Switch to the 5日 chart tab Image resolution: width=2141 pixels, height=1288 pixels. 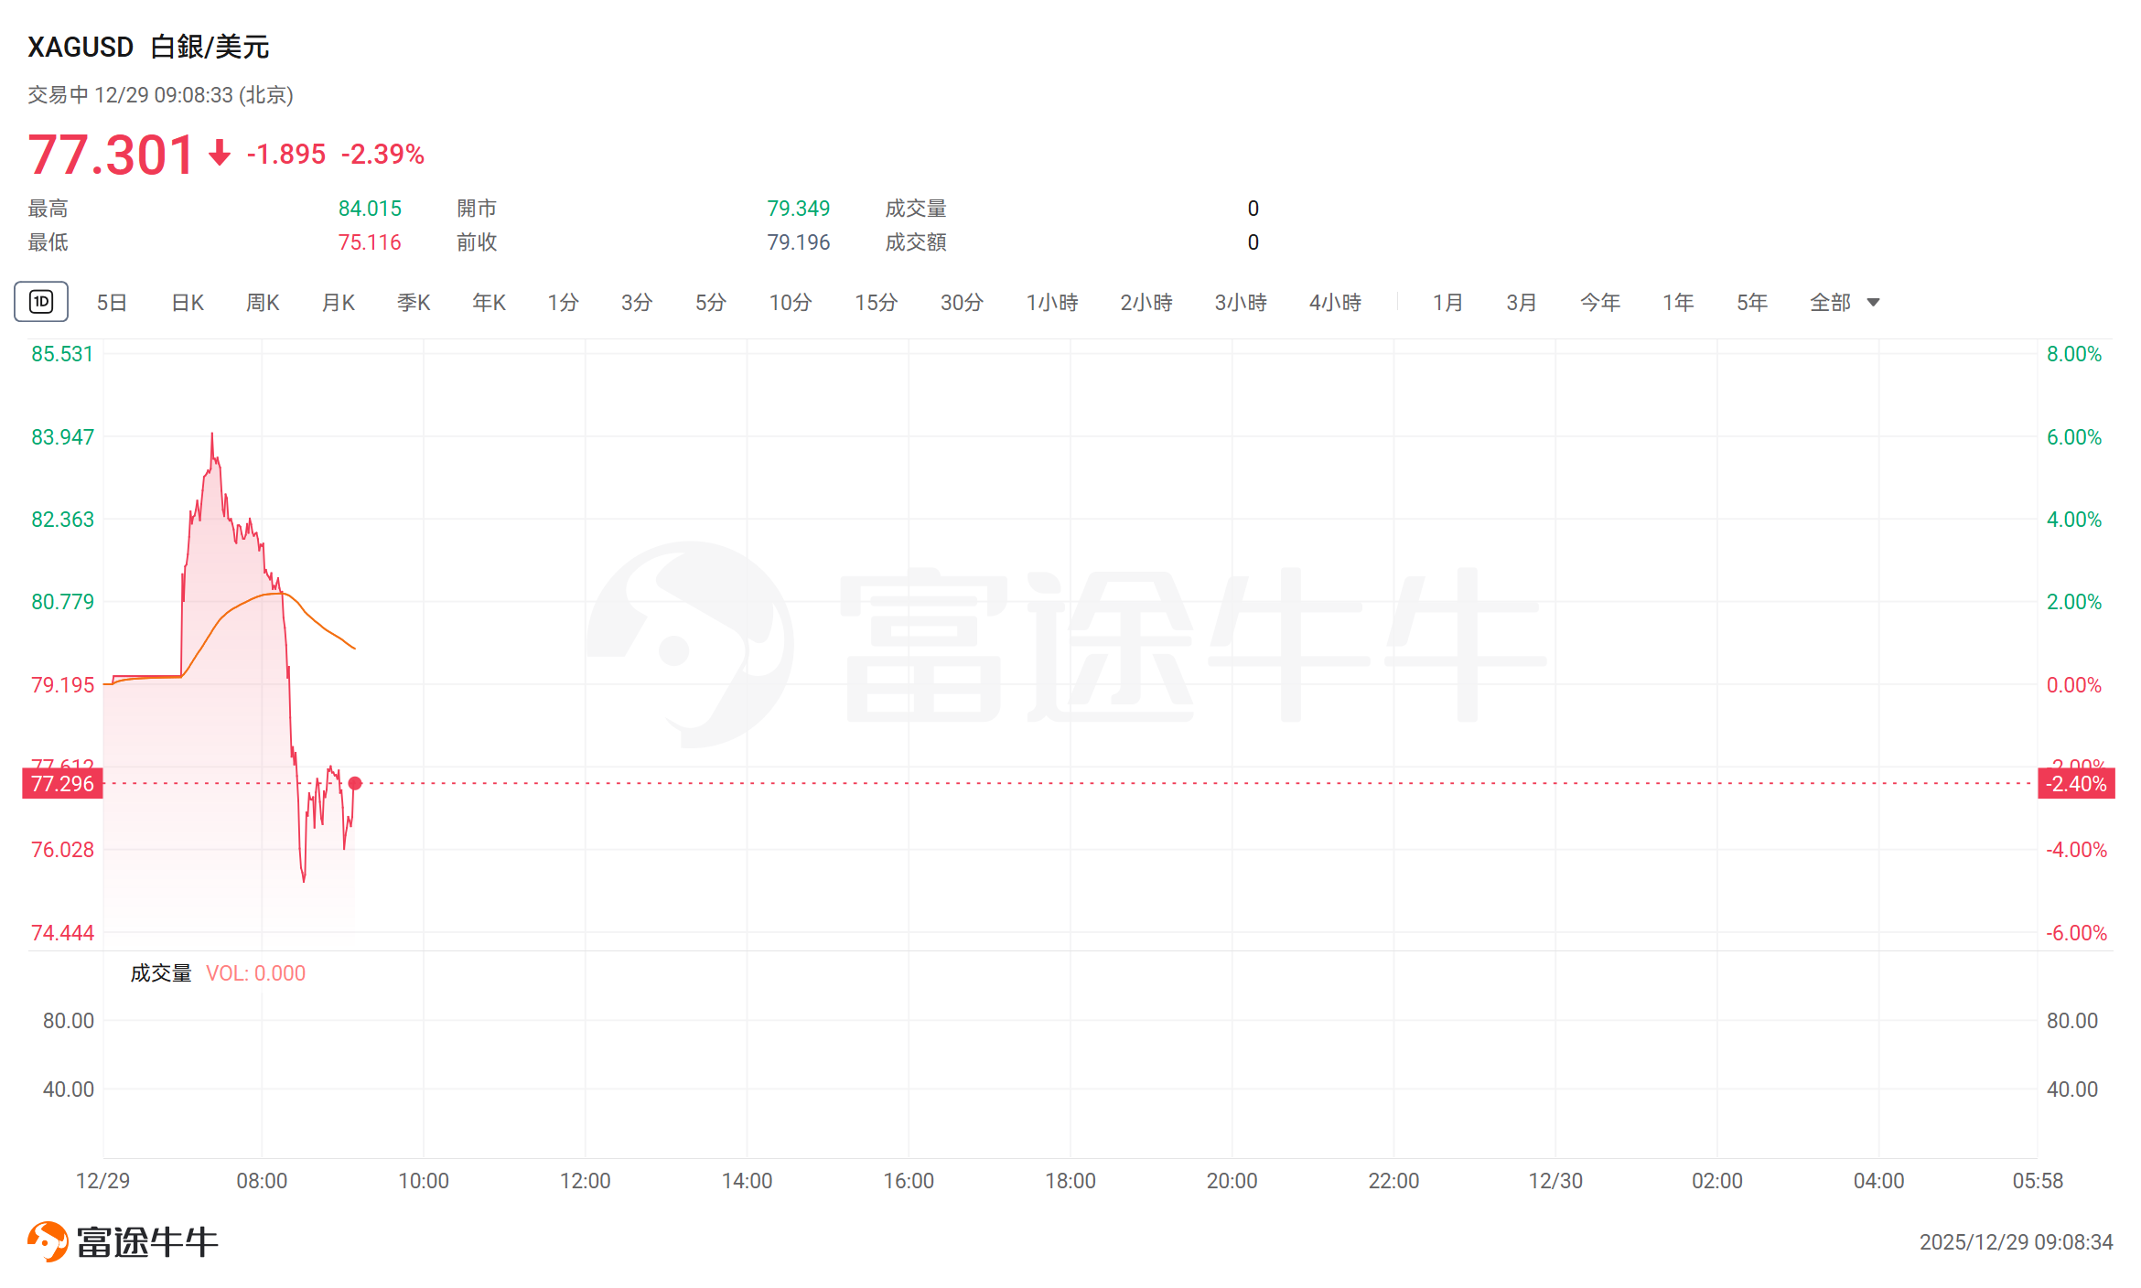click(x=112, y=302)
